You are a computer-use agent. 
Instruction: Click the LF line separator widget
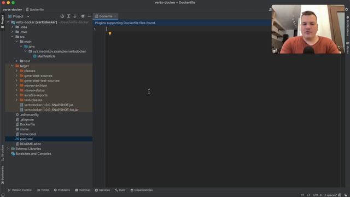pyautogui.click(x=308, y=195)
